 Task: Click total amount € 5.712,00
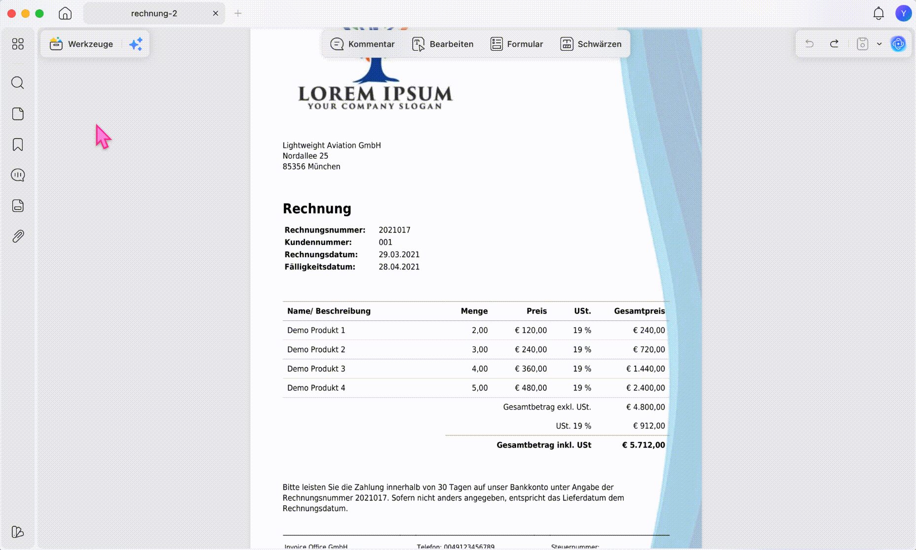pyautogui.click(x=643, y=445)
